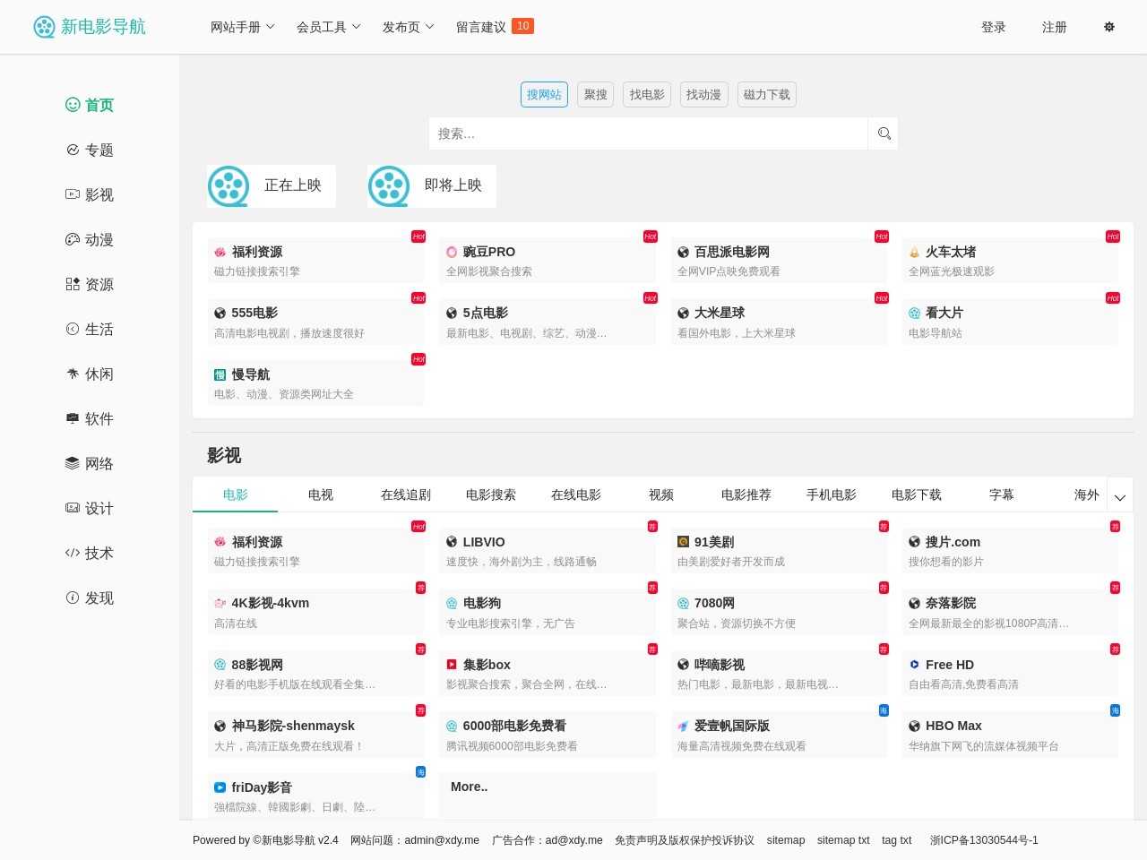Screen dimensions: 1147x860
Task: Open the Free HD site card
Action: click(1011, 674)
